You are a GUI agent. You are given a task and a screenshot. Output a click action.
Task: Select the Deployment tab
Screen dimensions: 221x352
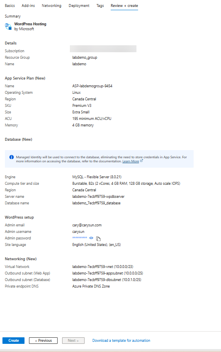pyautogui.click(x=79, y=6)
